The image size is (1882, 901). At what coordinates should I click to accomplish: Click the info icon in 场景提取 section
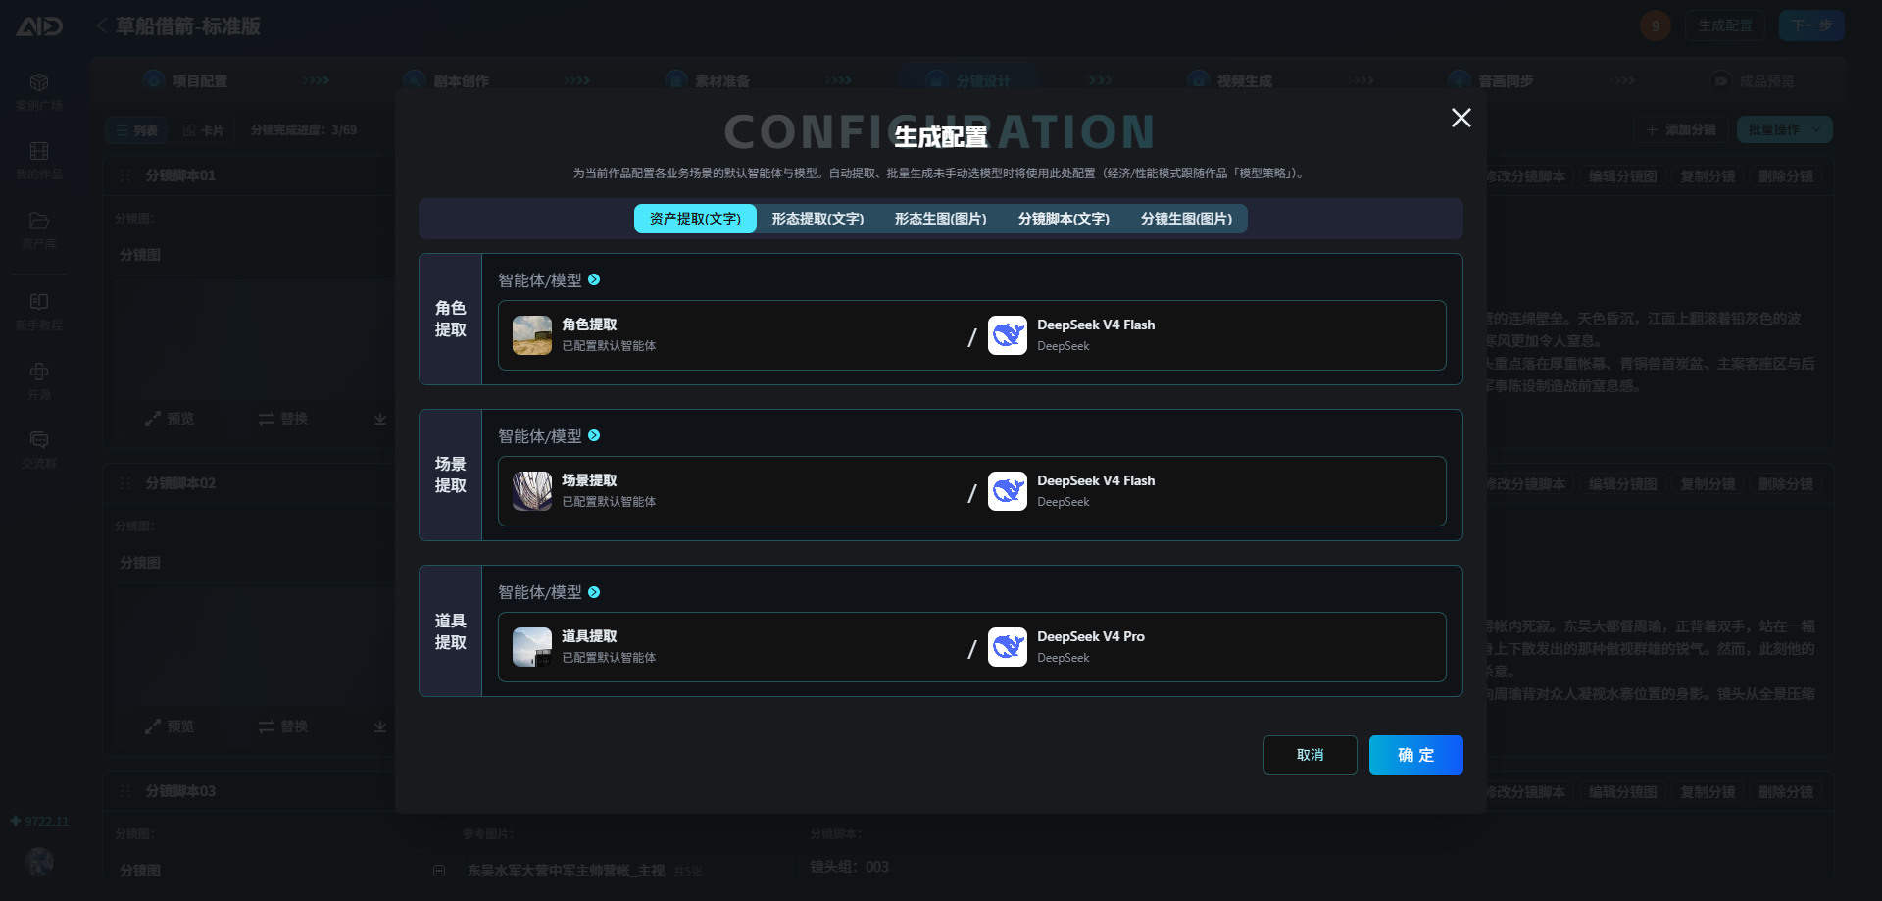(594, 436)
